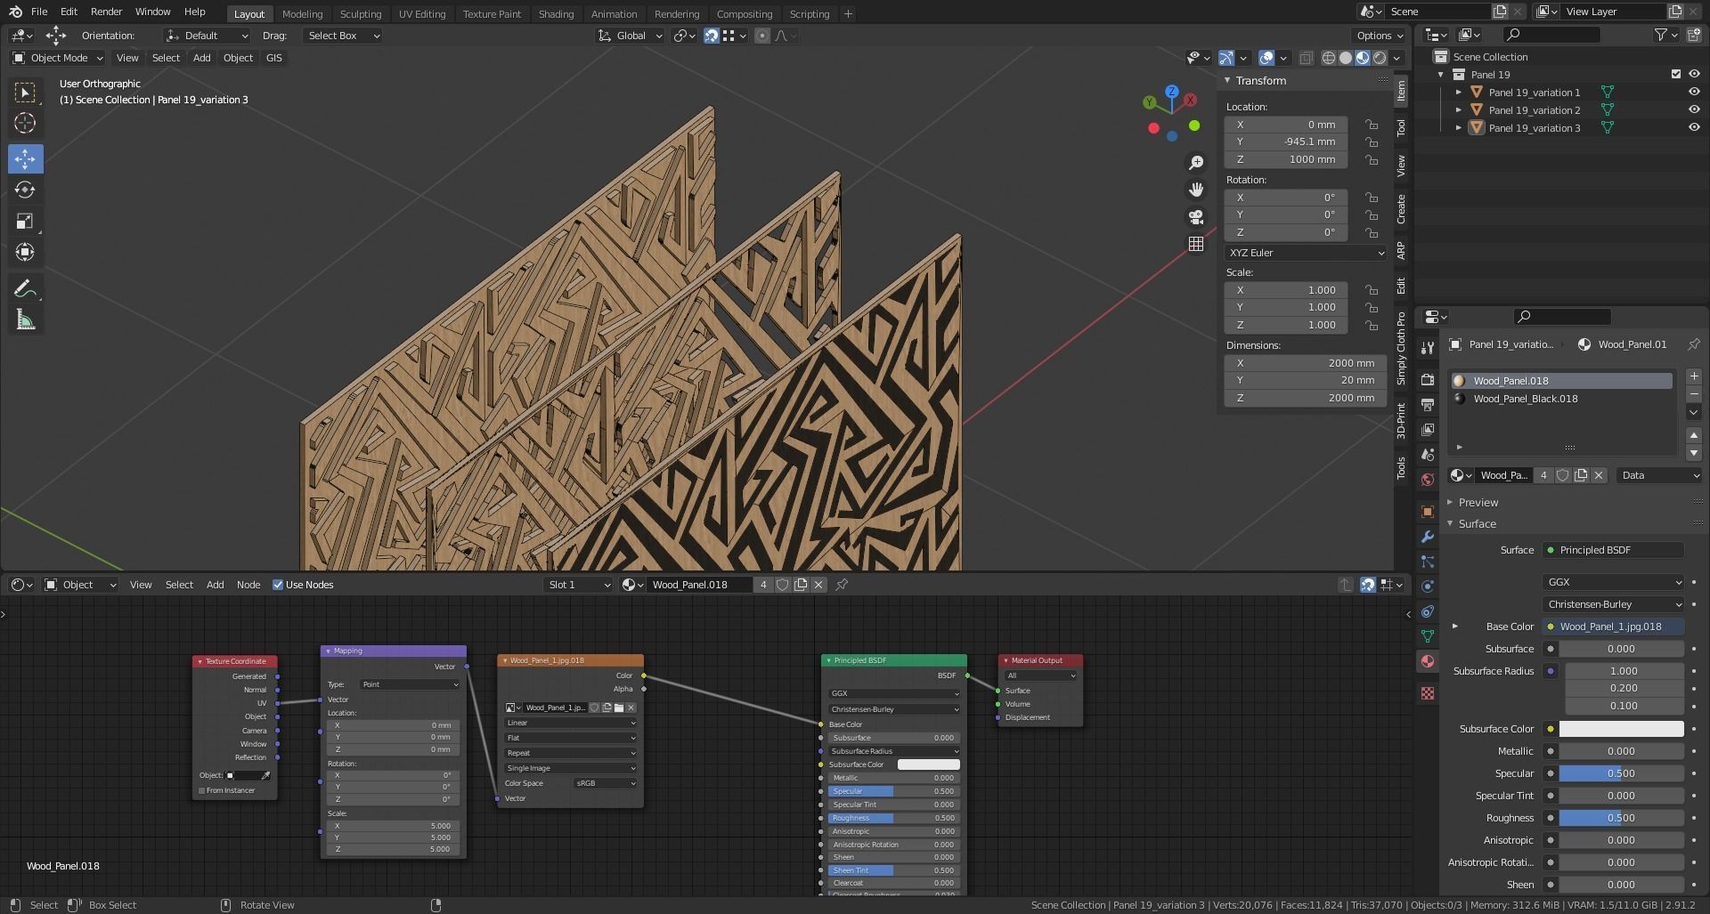
Task: Toggle camera view icon
Action: (x=1196, y=216)
